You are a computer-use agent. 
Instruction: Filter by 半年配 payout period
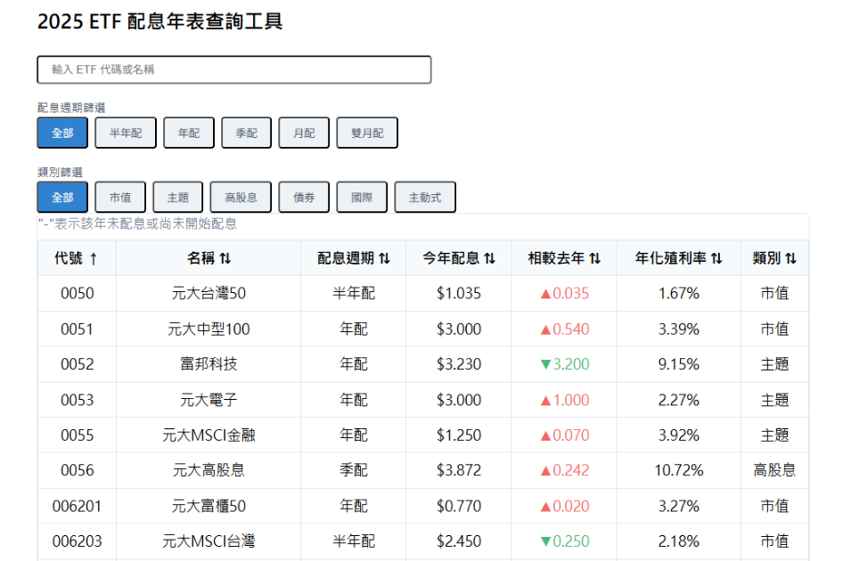pyautogui.click(x=126, y=133)
